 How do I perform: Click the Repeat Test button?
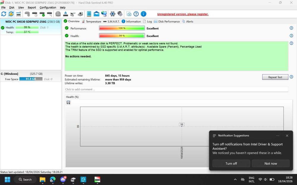click(275, 77)
